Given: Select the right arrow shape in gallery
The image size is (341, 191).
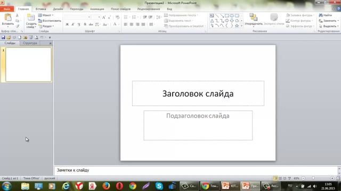Looking at the screenshot, I should [x=227, y=21].
